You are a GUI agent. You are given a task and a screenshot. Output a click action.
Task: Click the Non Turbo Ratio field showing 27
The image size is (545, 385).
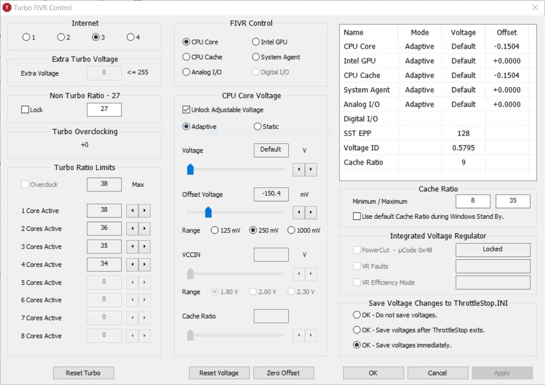click(104, 109)
